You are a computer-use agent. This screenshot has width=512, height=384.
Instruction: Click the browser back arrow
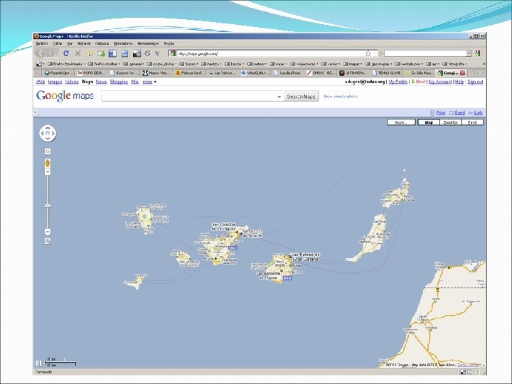click(41, 53)
